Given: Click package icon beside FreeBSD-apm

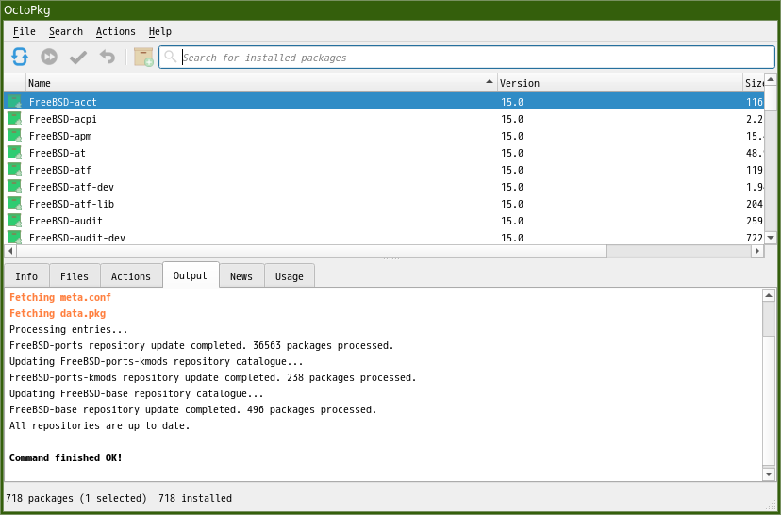Looking at the screenshot, I should [14, 136].
